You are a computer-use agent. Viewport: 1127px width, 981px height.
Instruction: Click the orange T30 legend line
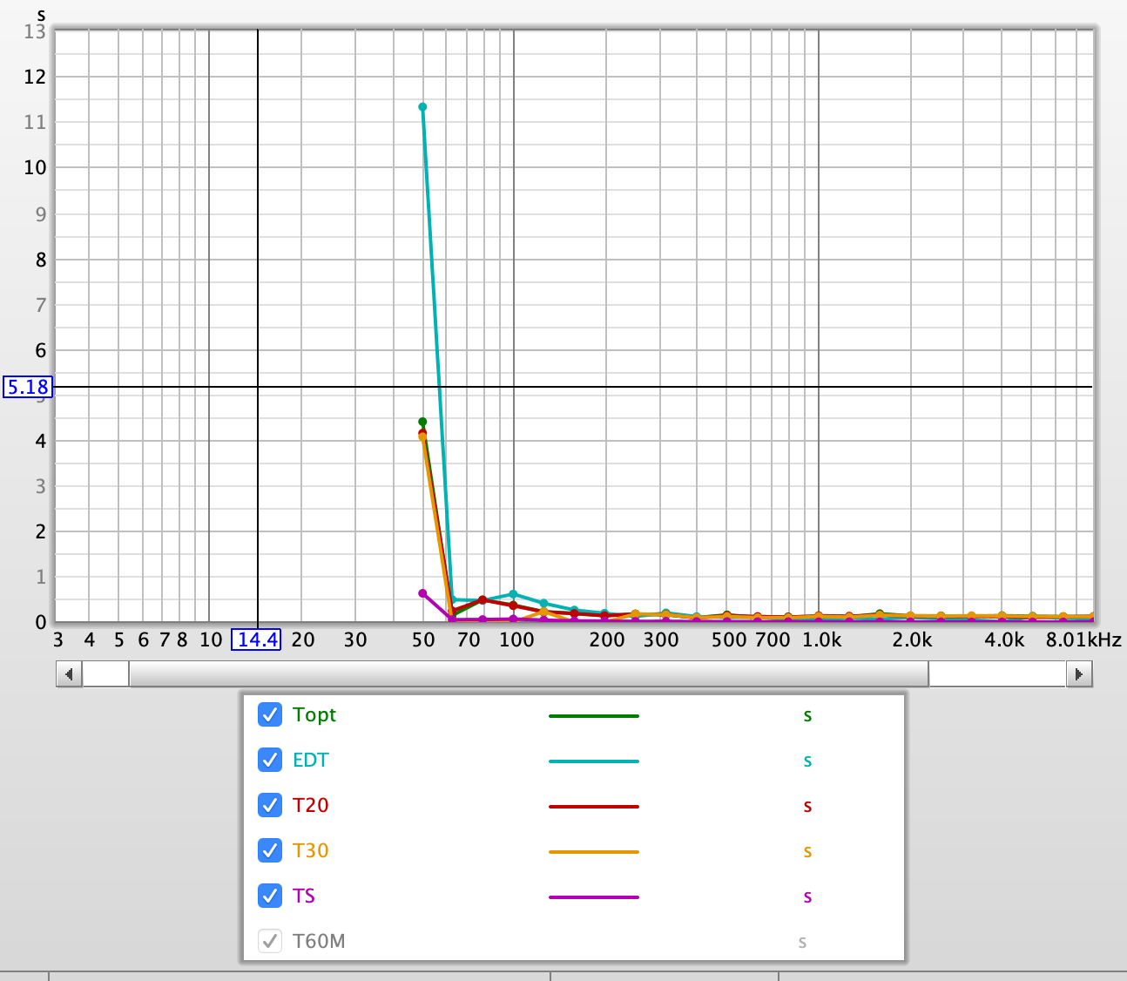(594, 852)
